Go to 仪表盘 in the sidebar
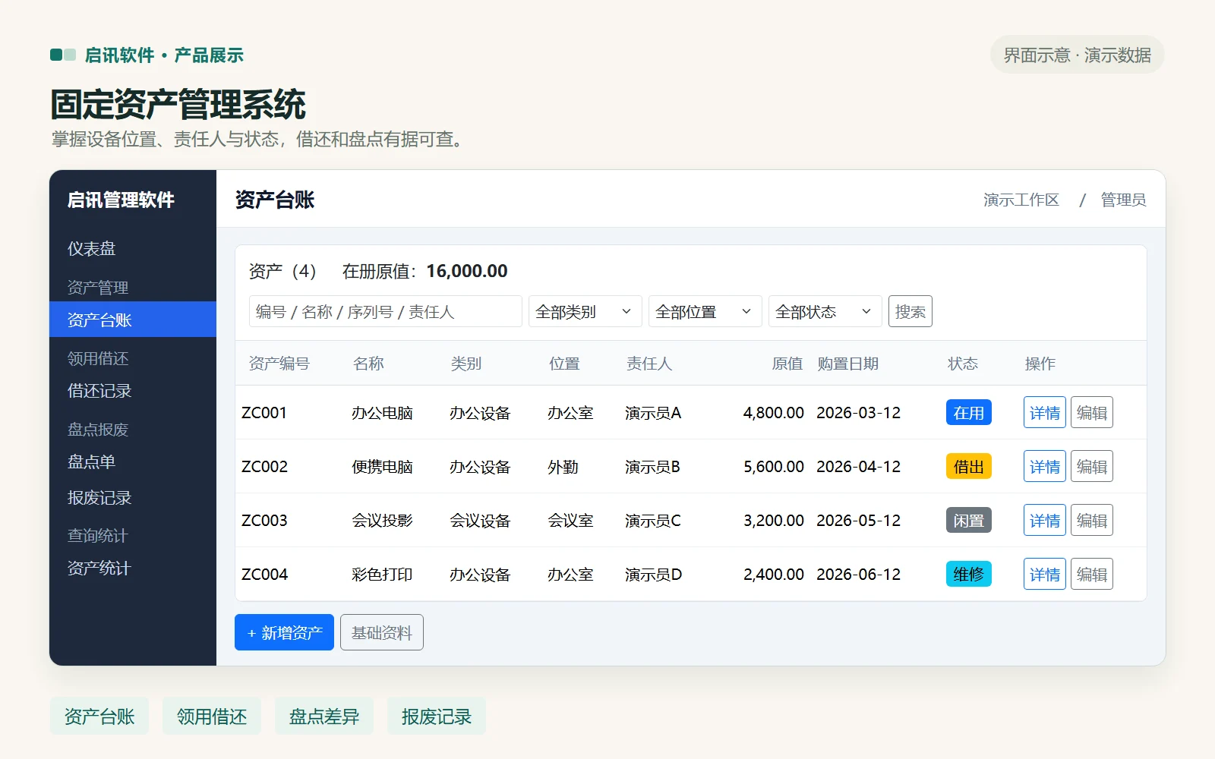This screenshot has height=759, width=1215. click(x=133, y=248)
